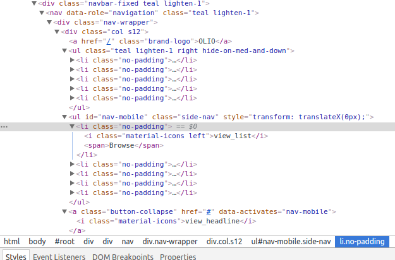The height and width of the screenshot is (260, 395).
Task: Expand first li under hide-on-med-and-down ul
Action: click(72, 60)
